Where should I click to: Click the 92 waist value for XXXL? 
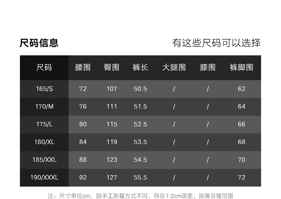(83, 177)
